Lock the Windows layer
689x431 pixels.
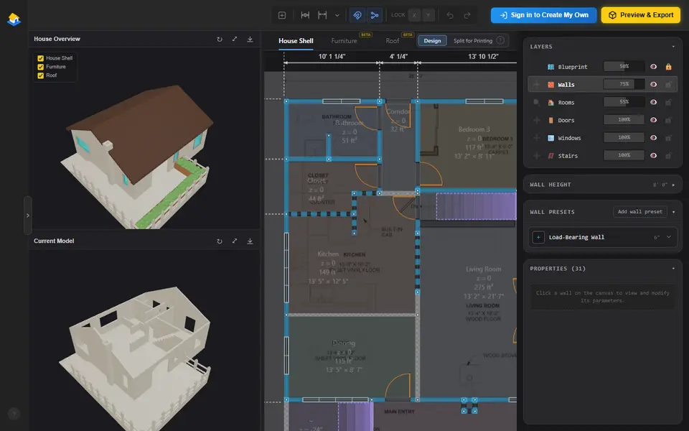(668, 138)
